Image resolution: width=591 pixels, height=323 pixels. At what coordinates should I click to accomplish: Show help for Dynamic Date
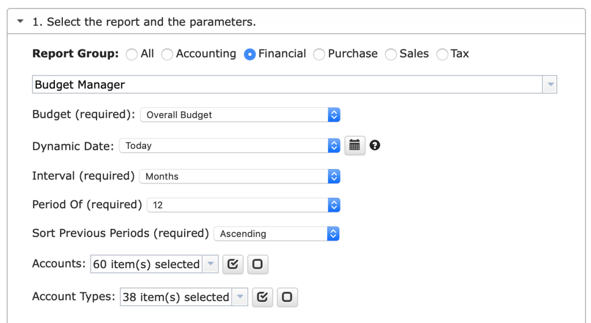pos(375,145)
